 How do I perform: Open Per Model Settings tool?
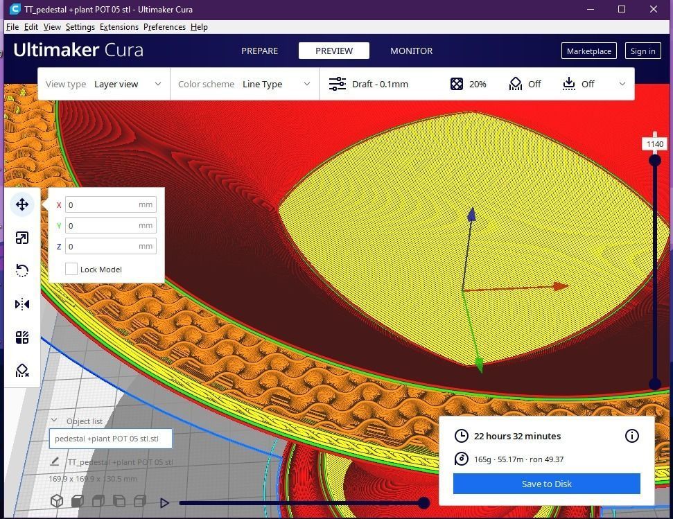(x=22, y=337)
